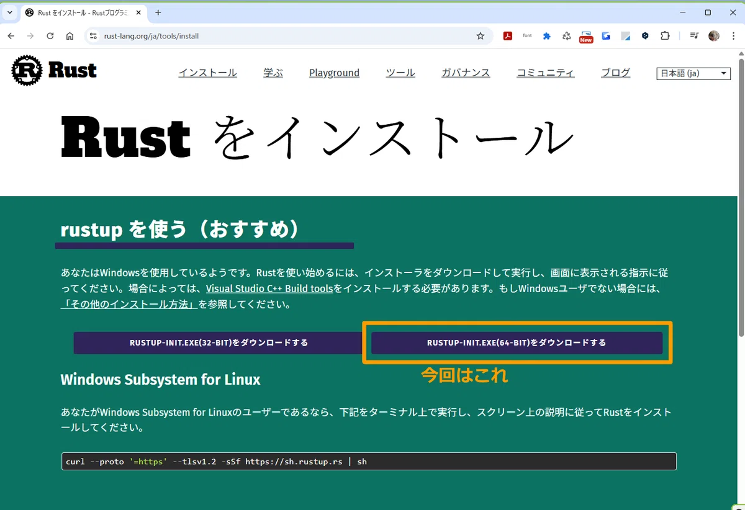Viewport: 745px width, 510px height.
Task: Open the 日本語 (ja) language dropdown
Action: point(693,73)
